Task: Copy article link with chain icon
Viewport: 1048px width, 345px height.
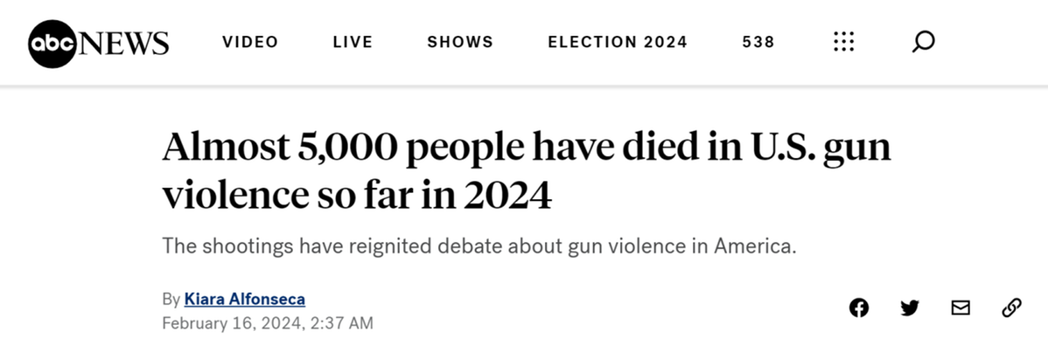Action: click(1011, 307)
